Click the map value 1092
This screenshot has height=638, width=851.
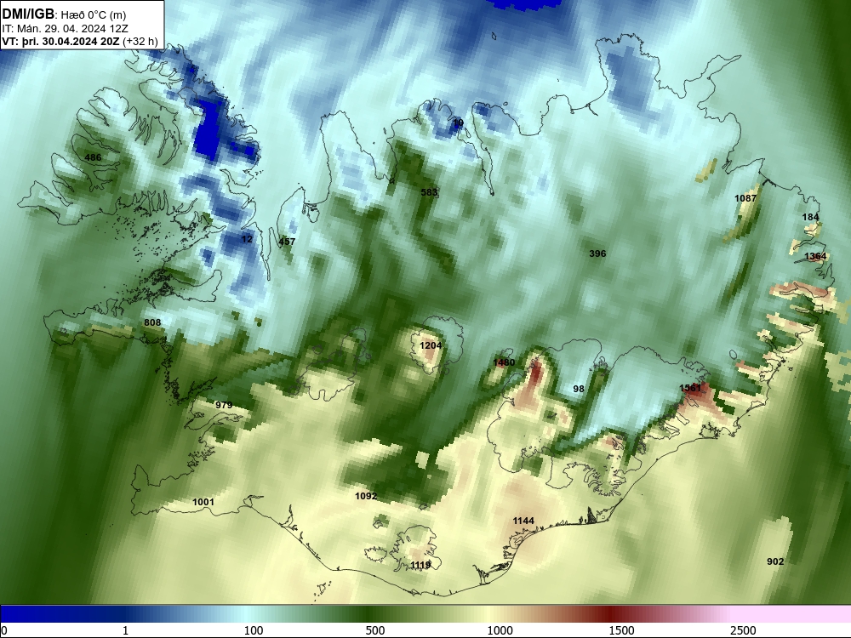(366, 496)
